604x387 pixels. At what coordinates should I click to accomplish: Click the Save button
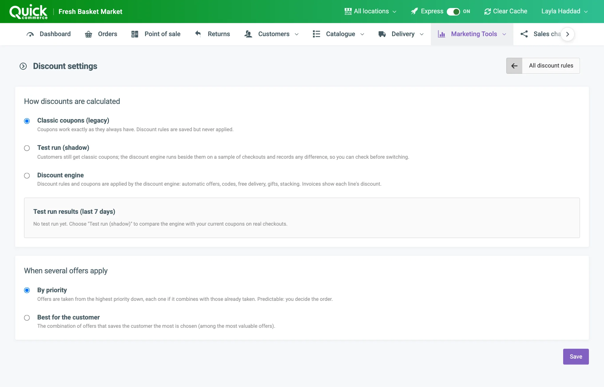click(x=576, y=357)
